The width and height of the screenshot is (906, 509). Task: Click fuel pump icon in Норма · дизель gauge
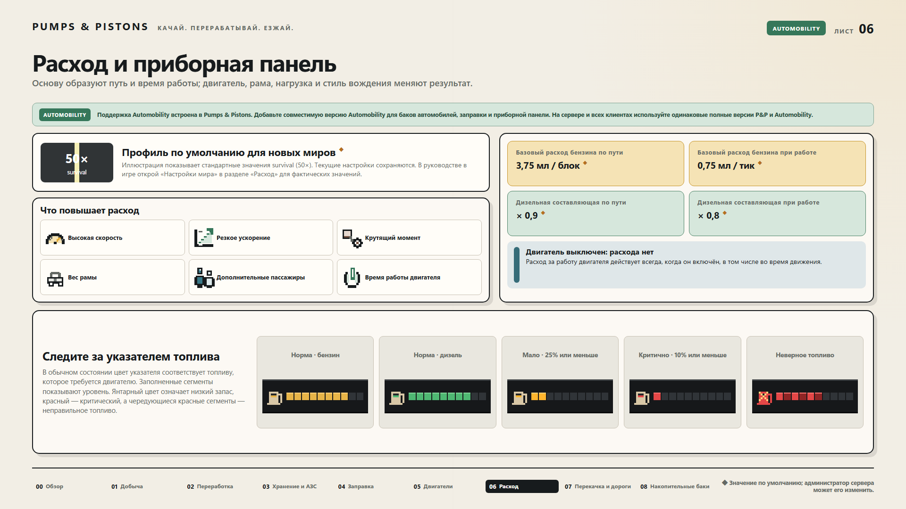click(397, 398)
